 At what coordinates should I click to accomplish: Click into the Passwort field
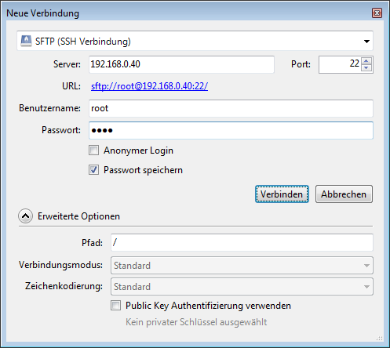pos(231,130)
